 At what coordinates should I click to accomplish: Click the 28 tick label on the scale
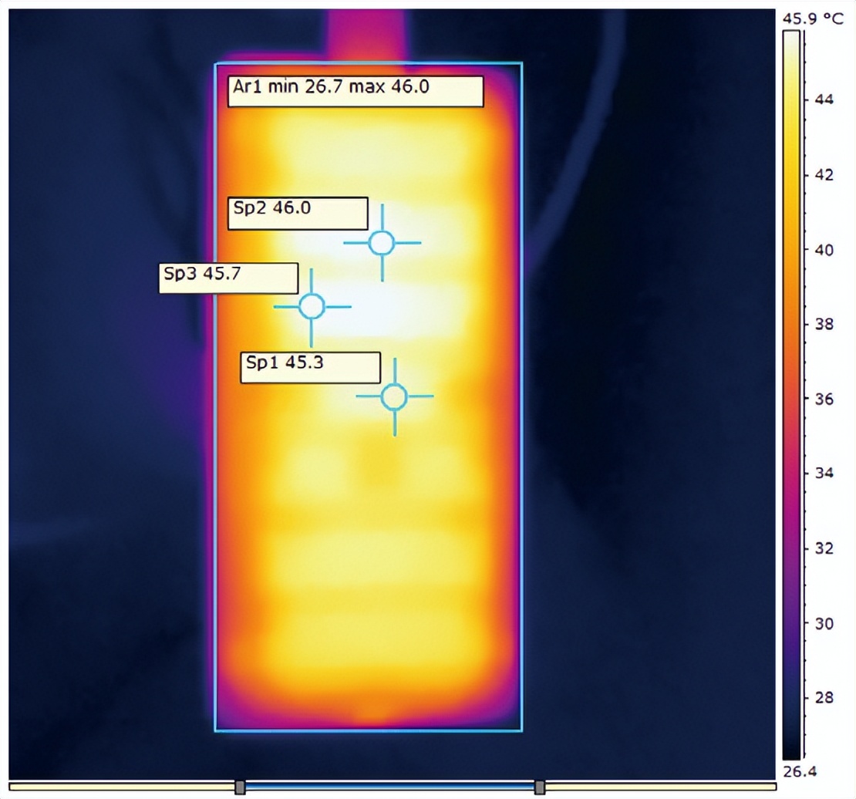click(x=824, y=697)
